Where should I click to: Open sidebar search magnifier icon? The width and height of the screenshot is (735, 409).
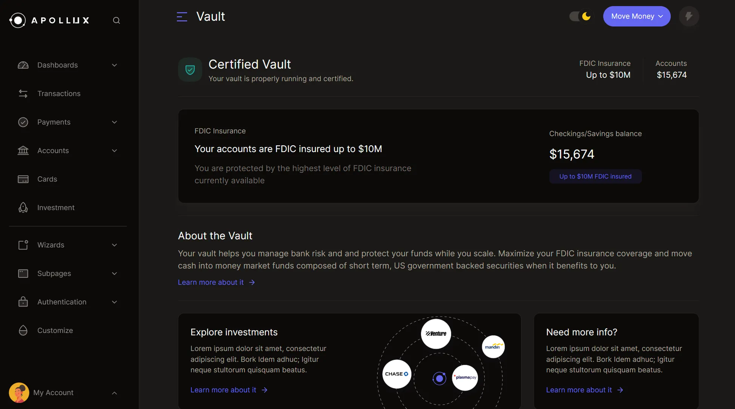tap(117, 20)
